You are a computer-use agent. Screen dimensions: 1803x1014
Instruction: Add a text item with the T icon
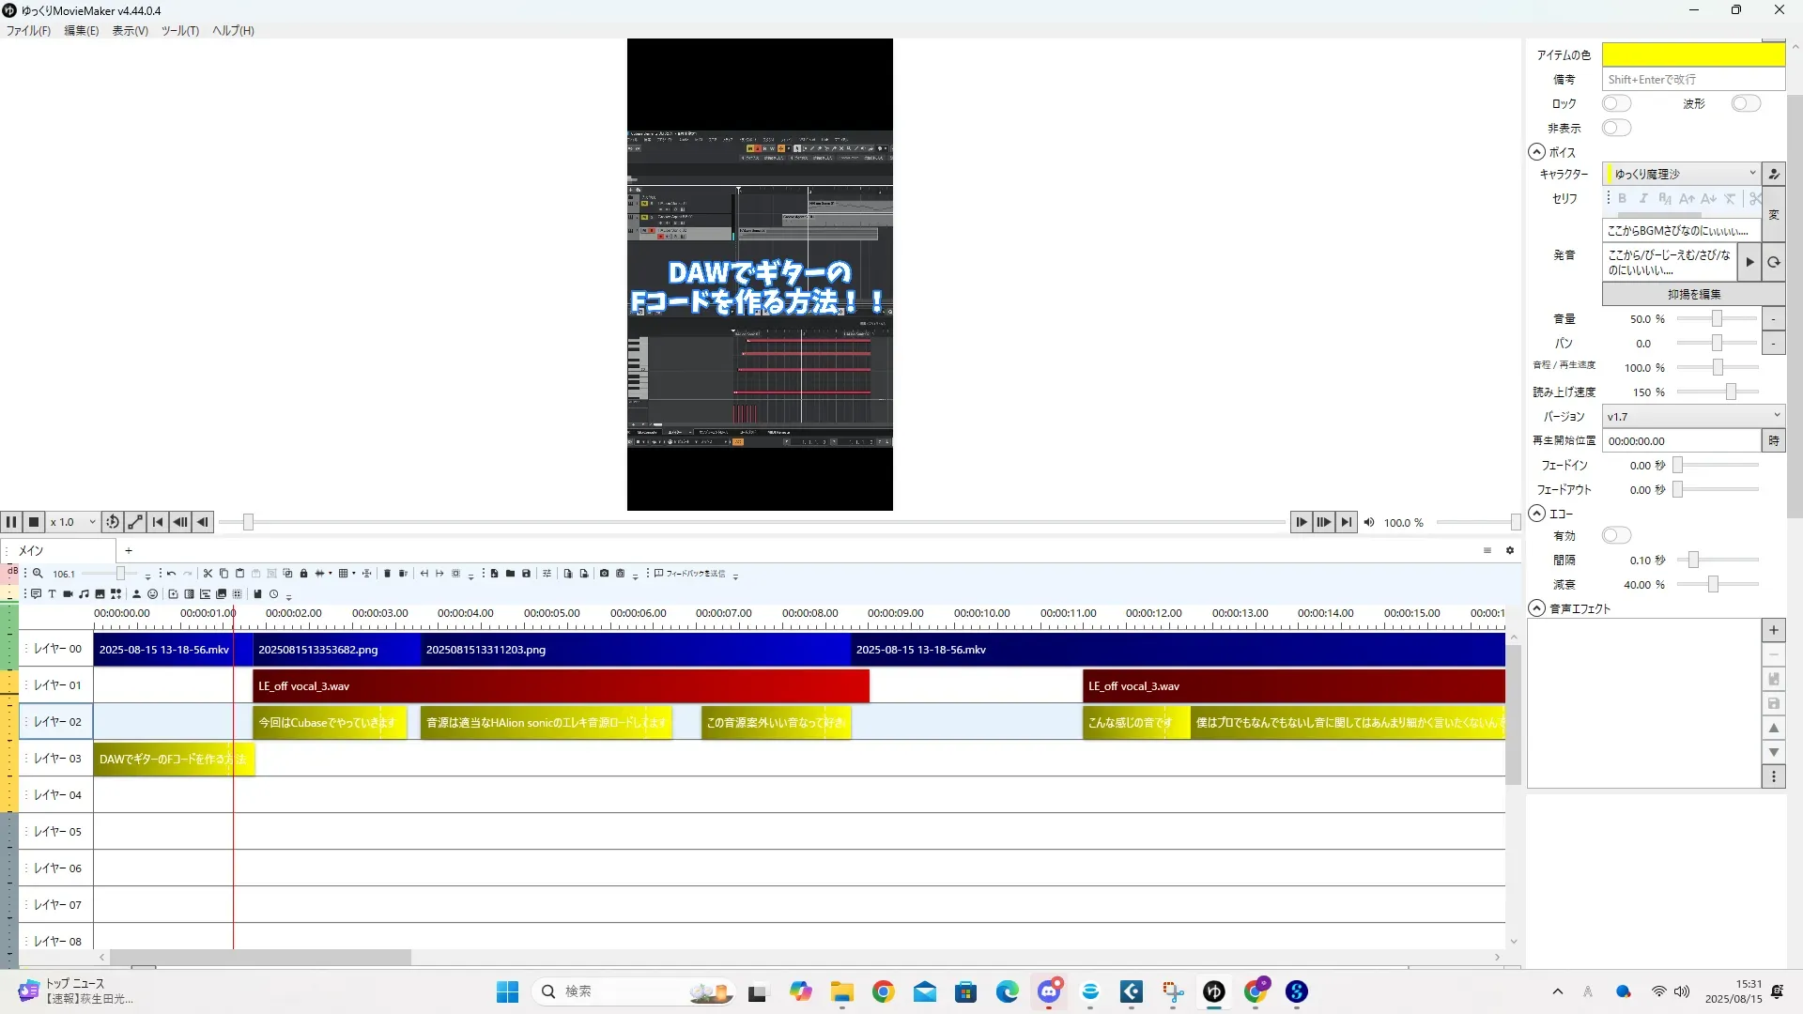52,594
